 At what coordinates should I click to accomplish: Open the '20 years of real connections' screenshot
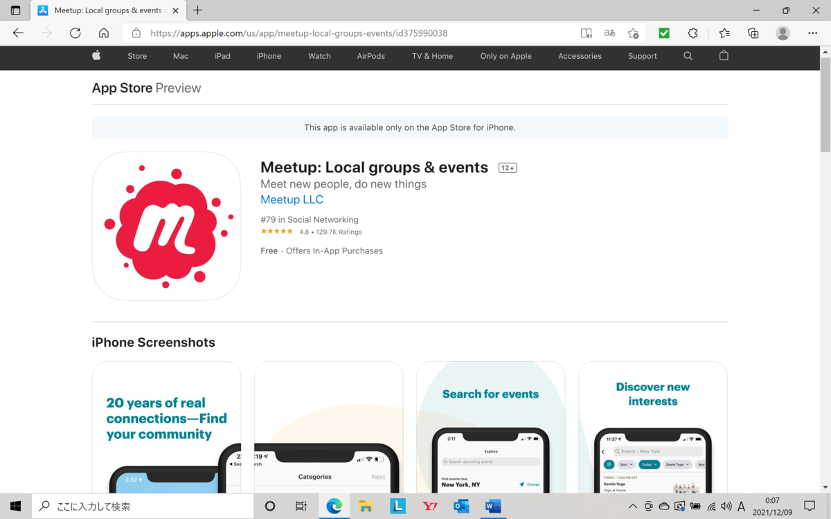pos(166,427)
